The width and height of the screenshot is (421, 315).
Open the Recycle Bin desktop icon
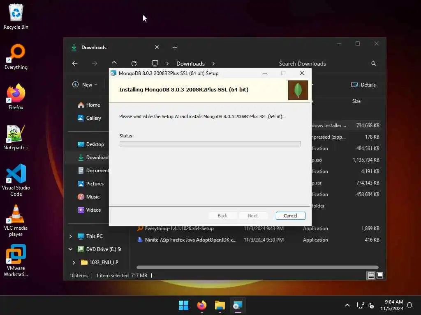click(16, 16)
